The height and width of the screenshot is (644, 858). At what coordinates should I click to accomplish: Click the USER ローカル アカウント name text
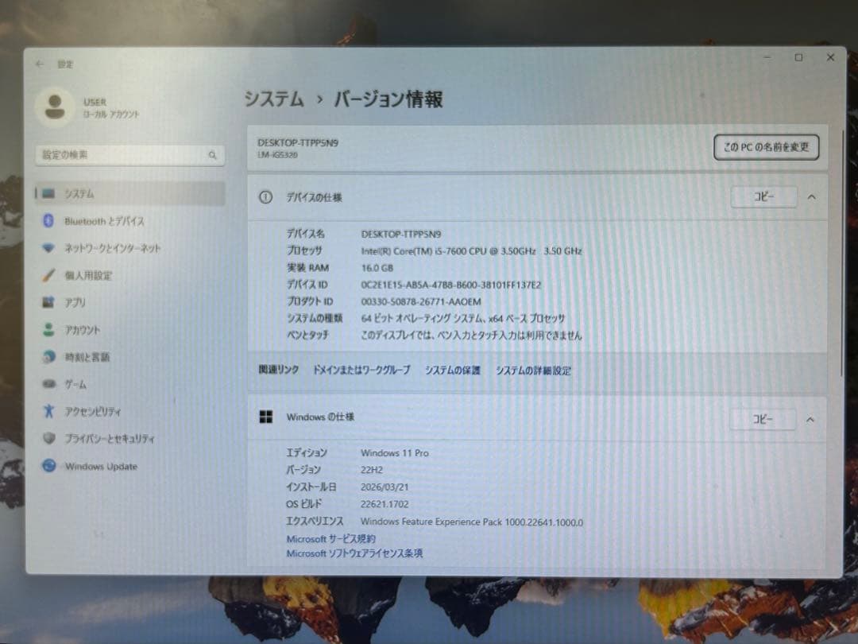(x=111, y=108)
